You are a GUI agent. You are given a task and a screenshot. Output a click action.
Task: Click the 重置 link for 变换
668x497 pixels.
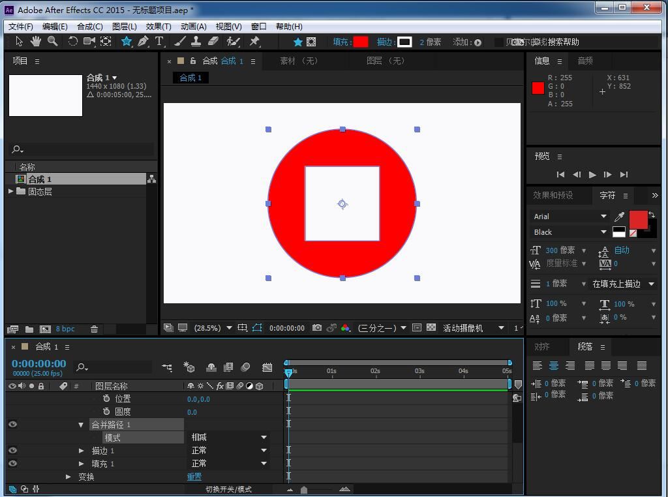[194, 477]
